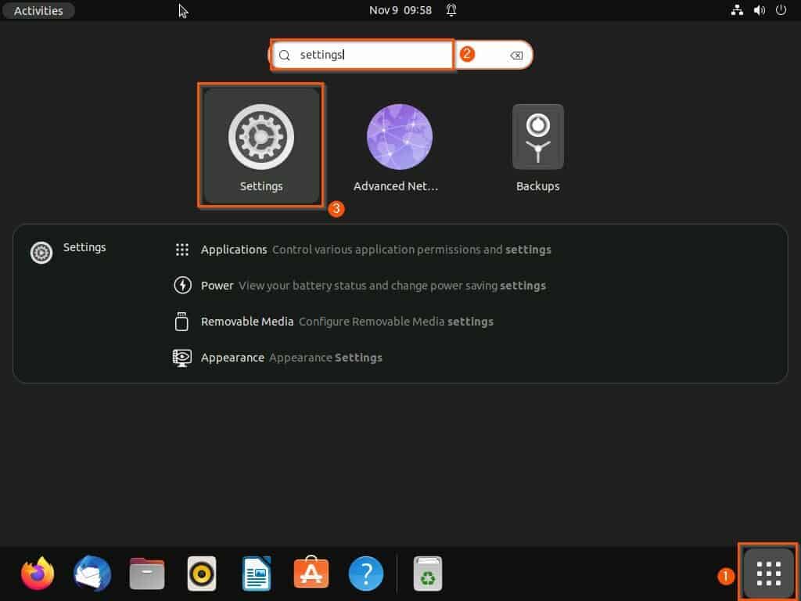Open the Help app from the dock

tap(365, 573)
